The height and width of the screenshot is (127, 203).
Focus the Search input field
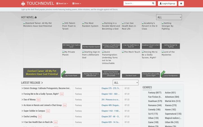138,3
